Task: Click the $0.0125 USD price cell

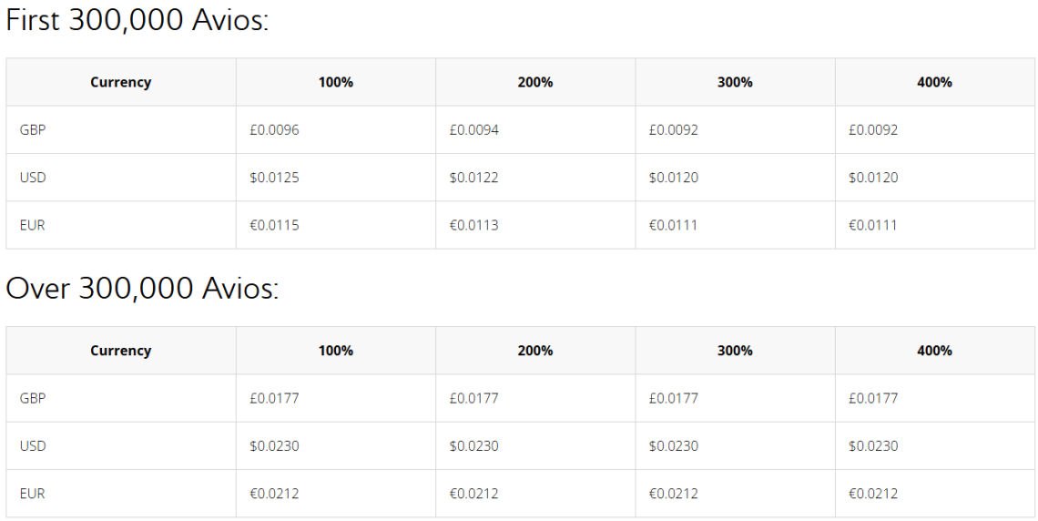Action: pos(274,178)
